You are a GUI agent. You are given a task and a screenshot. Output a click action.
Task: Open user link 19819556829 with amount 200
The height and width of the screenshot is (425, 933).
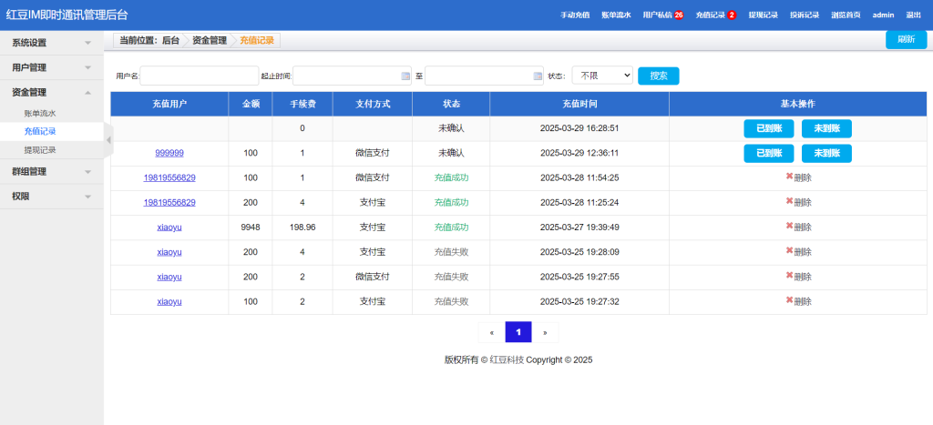coord(169,202)
